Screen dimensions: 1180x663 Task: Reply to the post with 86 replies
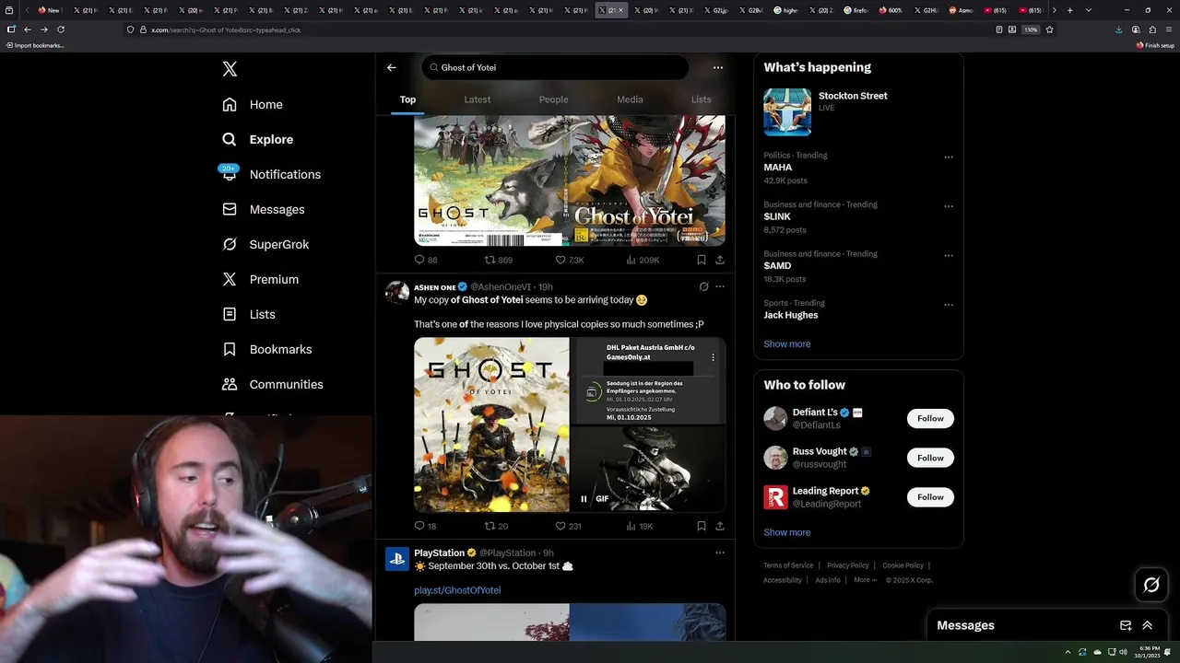coord(426,261)
